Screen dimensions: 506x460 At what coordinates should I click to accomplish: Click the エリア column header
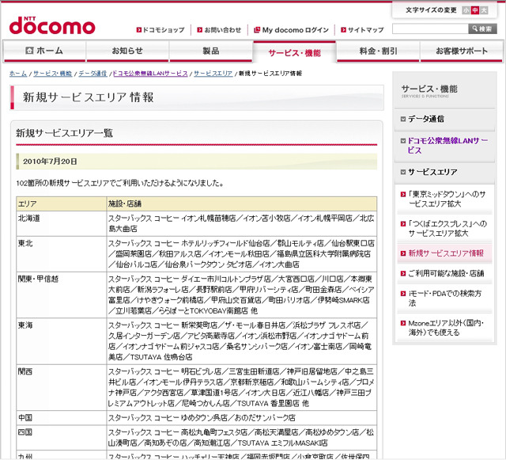click(62, 203)
